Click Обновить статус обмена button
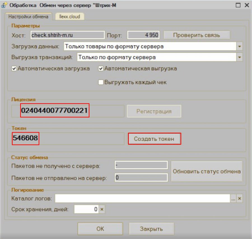The height and width of the screenshot is (239, 252). click(207, 171)
